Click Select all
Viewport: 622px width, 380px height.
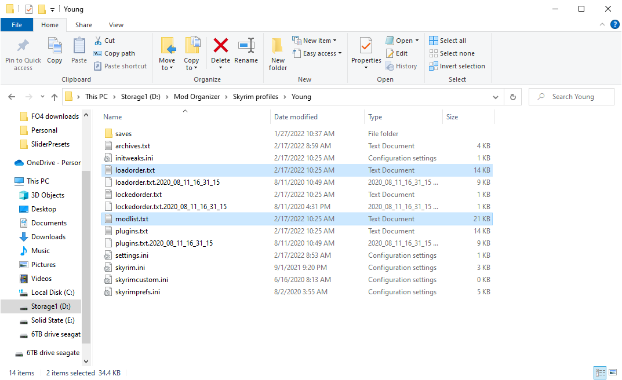[x=448, y=41]
